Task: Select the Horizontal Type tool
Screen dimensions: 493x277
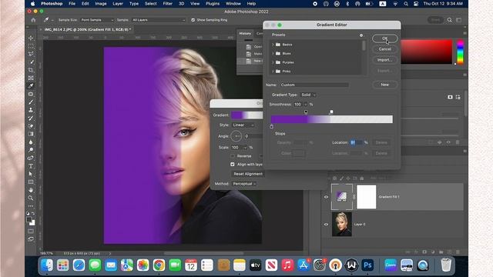Action: 31,166
